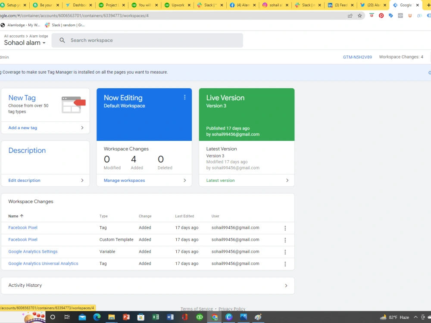Open File Explorer from the taskbar

coord(111,317)
